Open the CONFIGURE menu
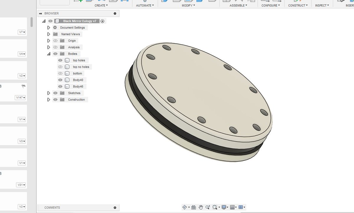This screenshot has width=354, height=213. click(x=271, y=5)
